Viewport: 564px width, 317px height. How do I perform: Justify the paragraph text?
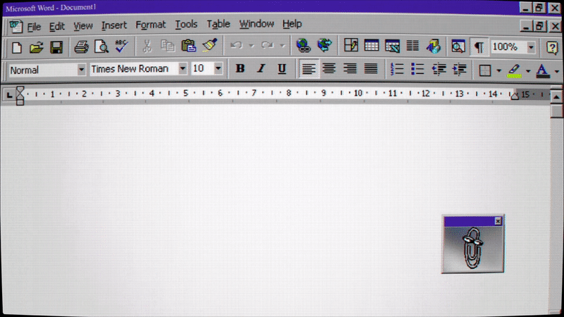tap(371, 68)
